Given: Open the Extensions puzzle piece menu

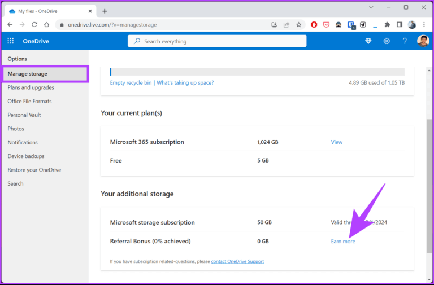Looking at the screenshot, I should coord(387,25).
